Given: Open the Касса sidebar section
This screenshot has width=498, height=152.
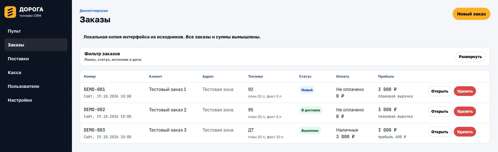Looking at the screenshot, I should 36,72.
